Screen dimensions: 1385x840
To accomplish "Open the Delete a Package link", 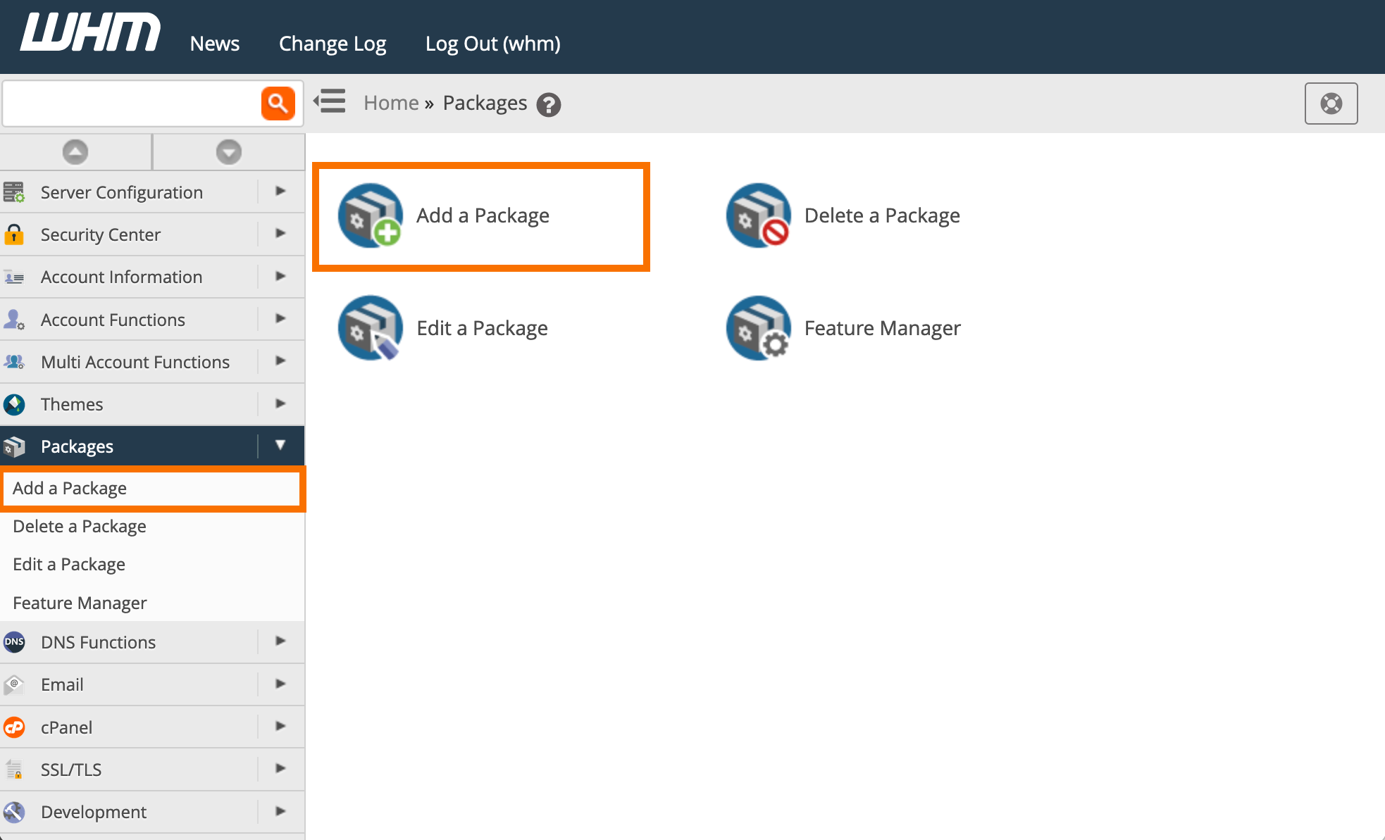I will click(882, 215).
